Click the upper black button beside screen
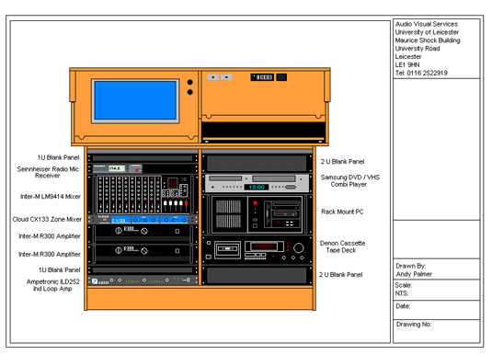The width and height of the screenshot is (492, 355). (189, 82)
